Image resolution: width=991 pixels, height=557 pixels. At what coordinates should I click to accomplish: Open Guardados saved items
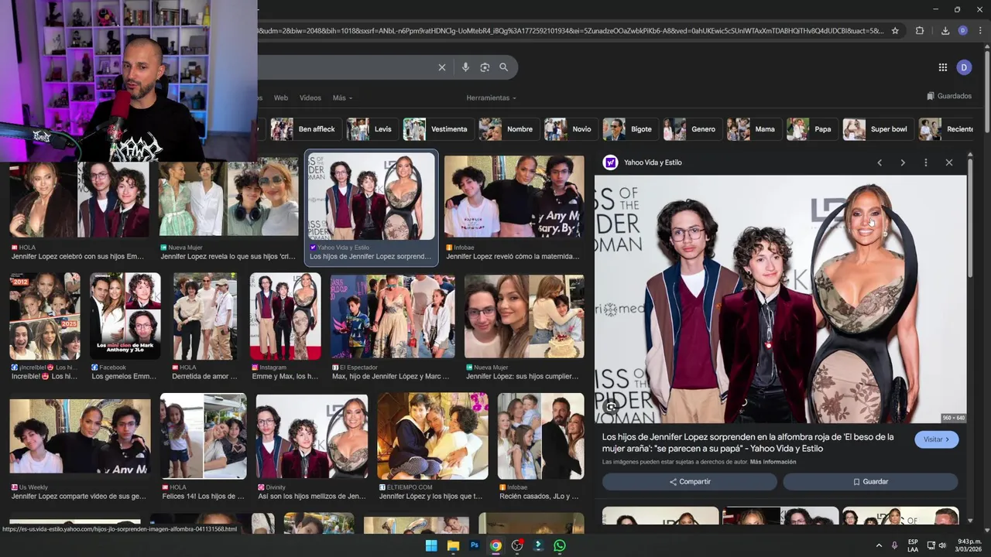tap(949, 96)
